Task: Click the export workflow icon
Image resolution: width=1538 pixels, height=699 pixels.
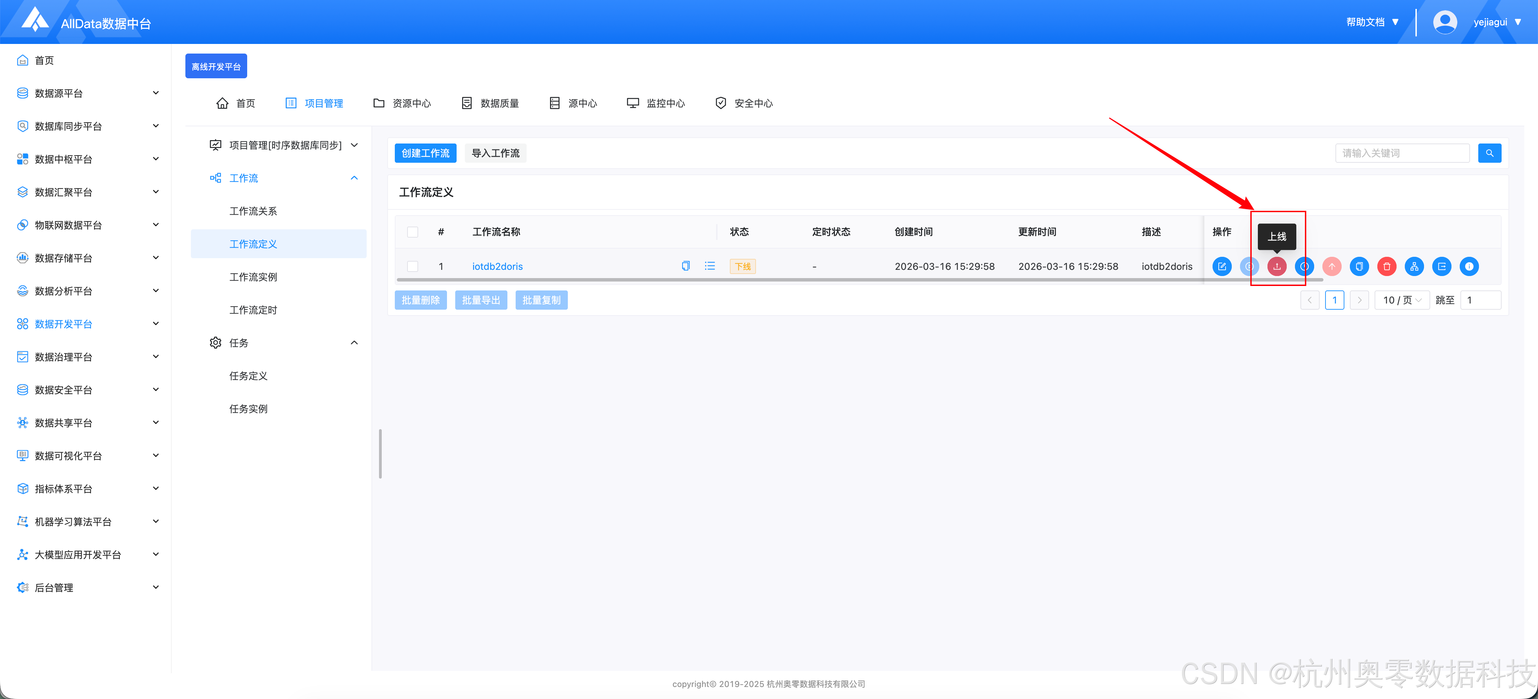Action: (x=1441, y=266)
